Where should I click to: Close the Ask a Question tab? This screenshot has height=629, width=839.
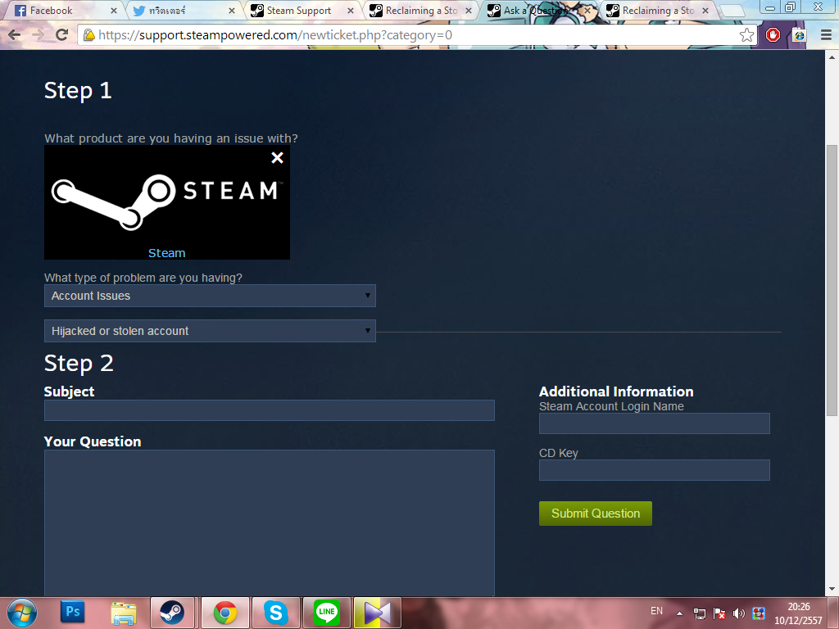click(587, 11)
